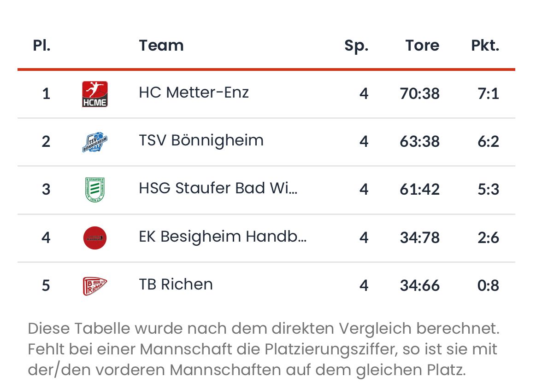
Task: Click the Tore column header
Action: tap(422, 46)
